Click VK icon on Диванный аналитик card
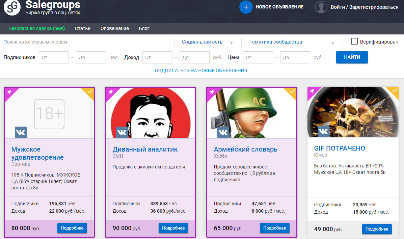Screen dimensions: 404x239 point(122,132)
